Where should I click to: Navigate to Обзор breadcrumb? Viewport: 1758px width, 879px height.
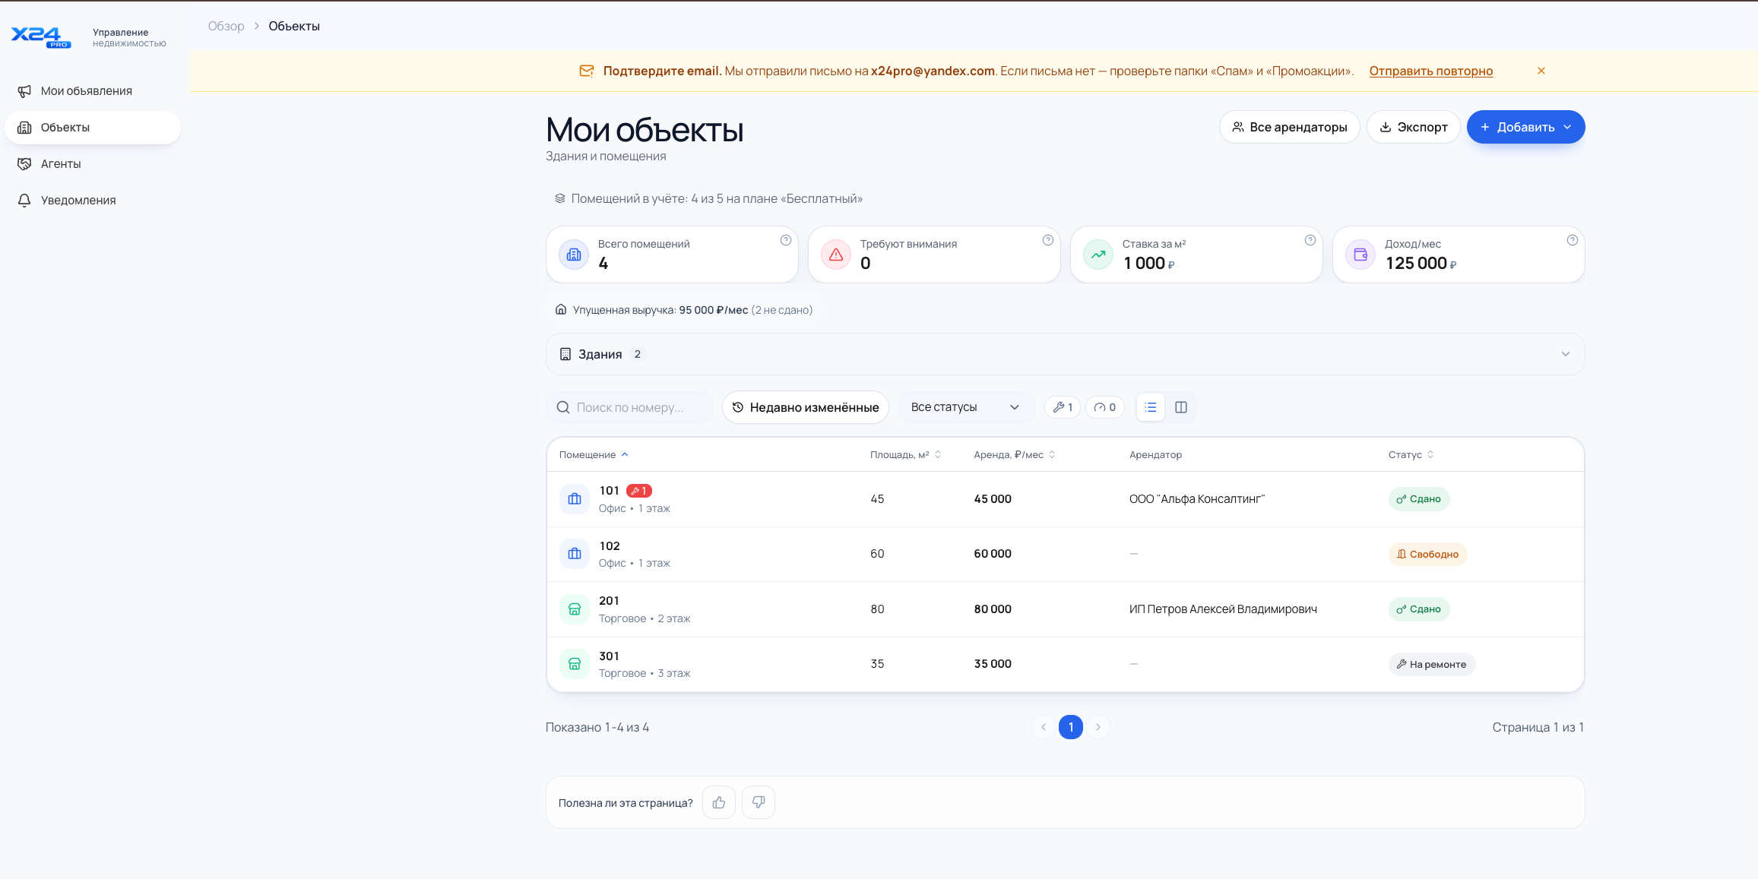[x=226, y=26]
